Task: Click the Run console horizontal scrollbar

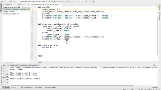Action: point(72,85)
